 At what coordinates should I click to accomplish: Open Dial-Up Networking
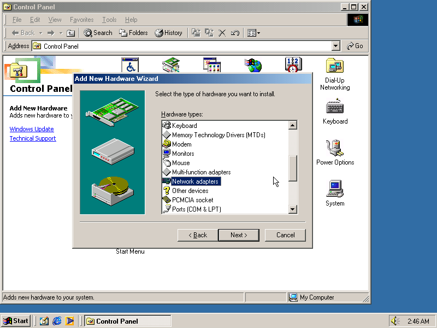pyautogui.click(x=334, y=67)
